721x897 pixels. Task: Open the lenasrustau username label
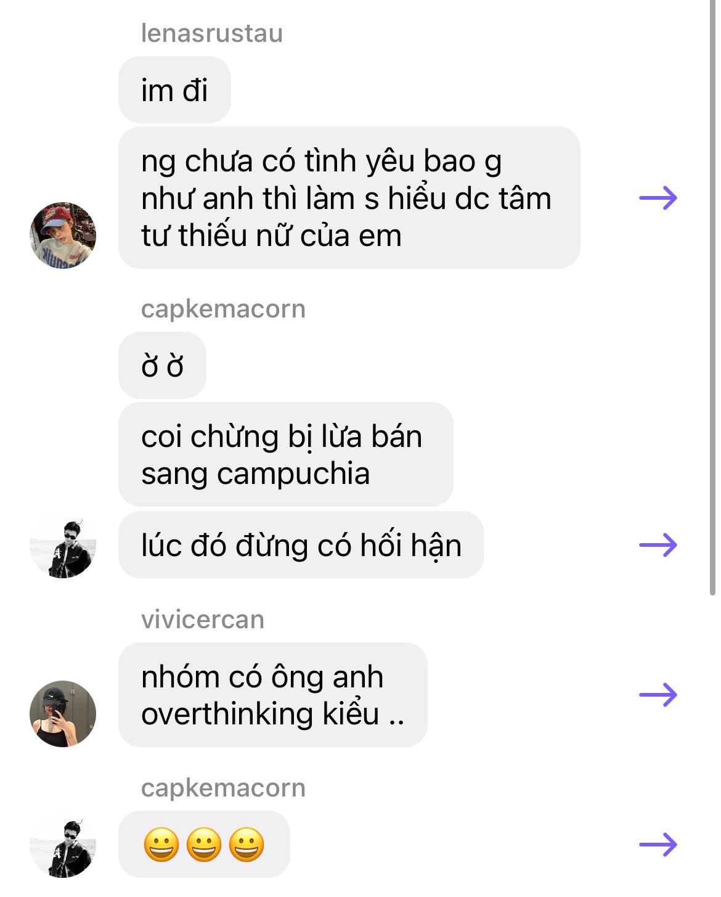point(212,33)
